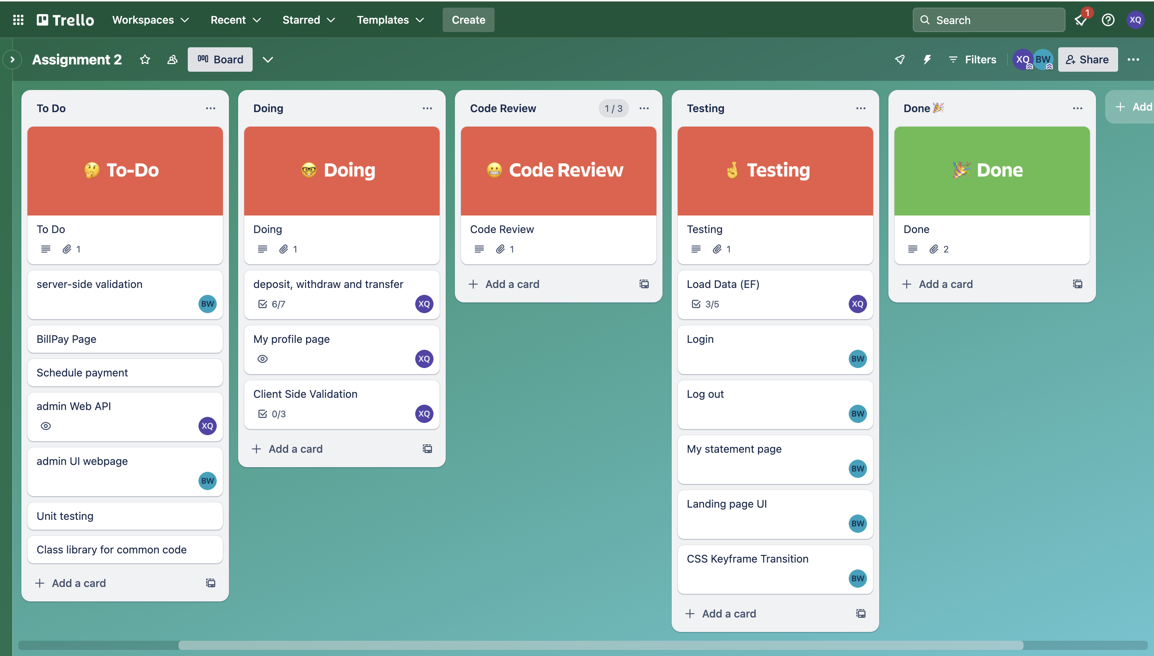This screenshot has width=1154, height=656.
Task: Open To Do list actions menu
Action: coord(211,108)
